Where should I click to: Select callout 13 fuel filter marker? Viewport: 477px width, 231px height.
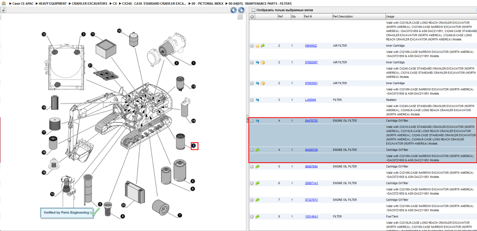(193, 87)
